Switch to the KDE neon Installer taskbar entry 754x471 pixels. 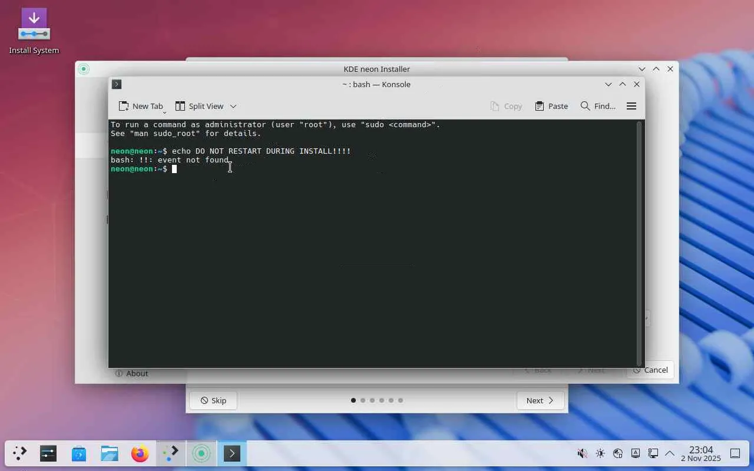(201, 453)
